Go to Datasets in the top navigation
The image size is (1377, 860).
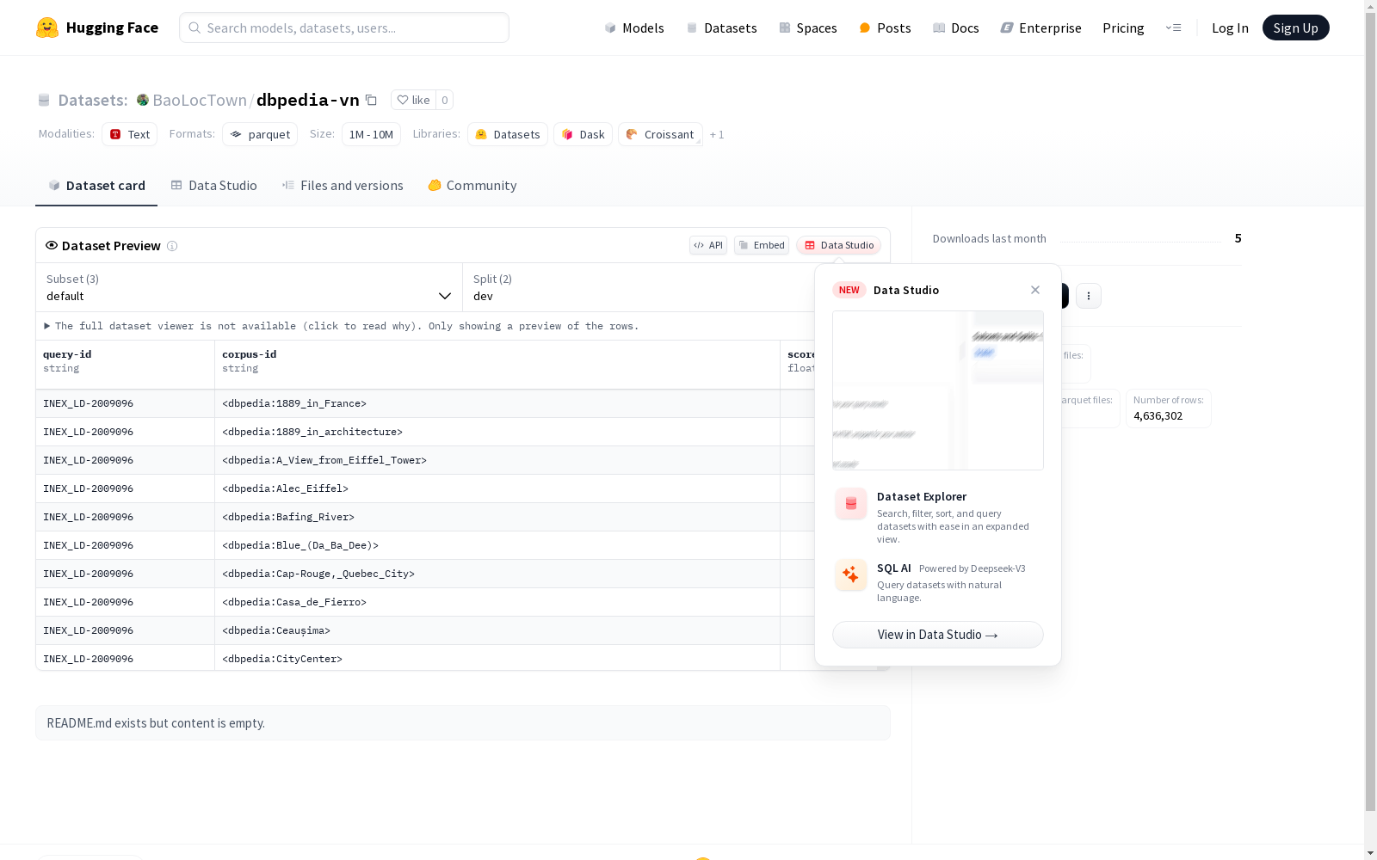coord(721,28)
